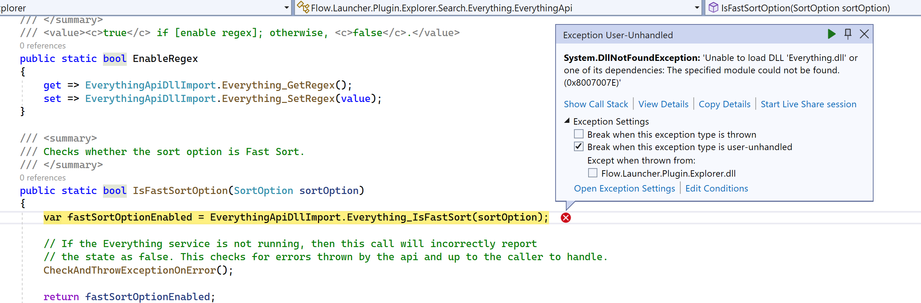Click the fastSortOptionEnabled variable declaration

[x=130, y=217]
